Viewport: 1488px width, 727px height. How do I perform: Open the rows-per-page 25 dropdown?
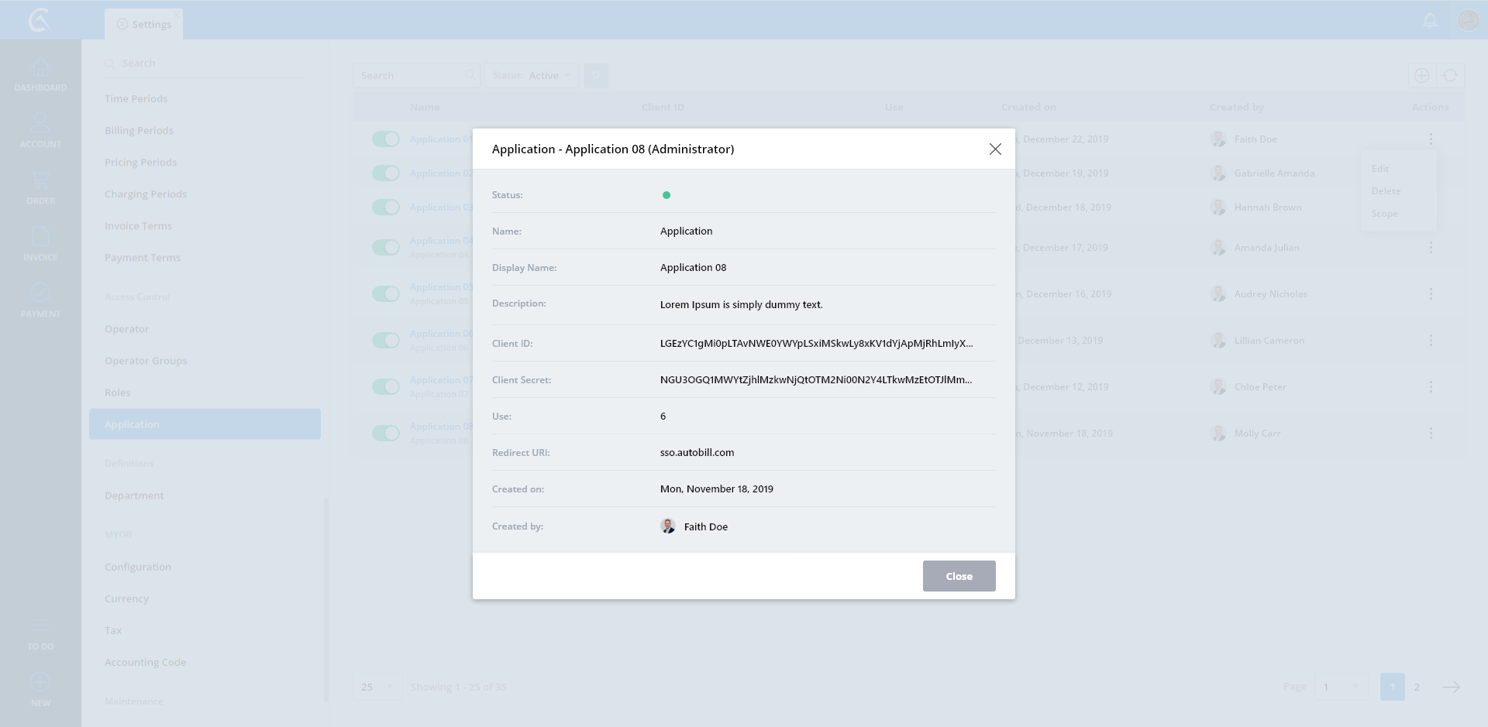pyautogui.click(x=377, y=687)
